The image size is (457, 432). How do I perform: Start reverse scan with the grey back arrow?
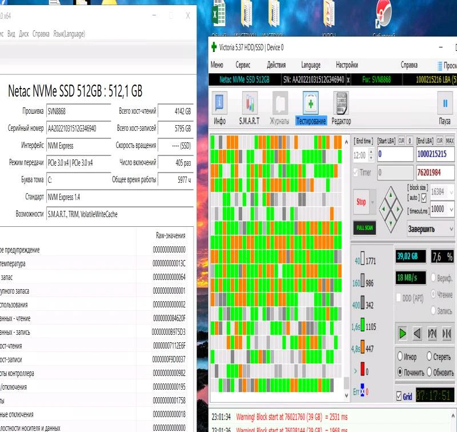418,334
